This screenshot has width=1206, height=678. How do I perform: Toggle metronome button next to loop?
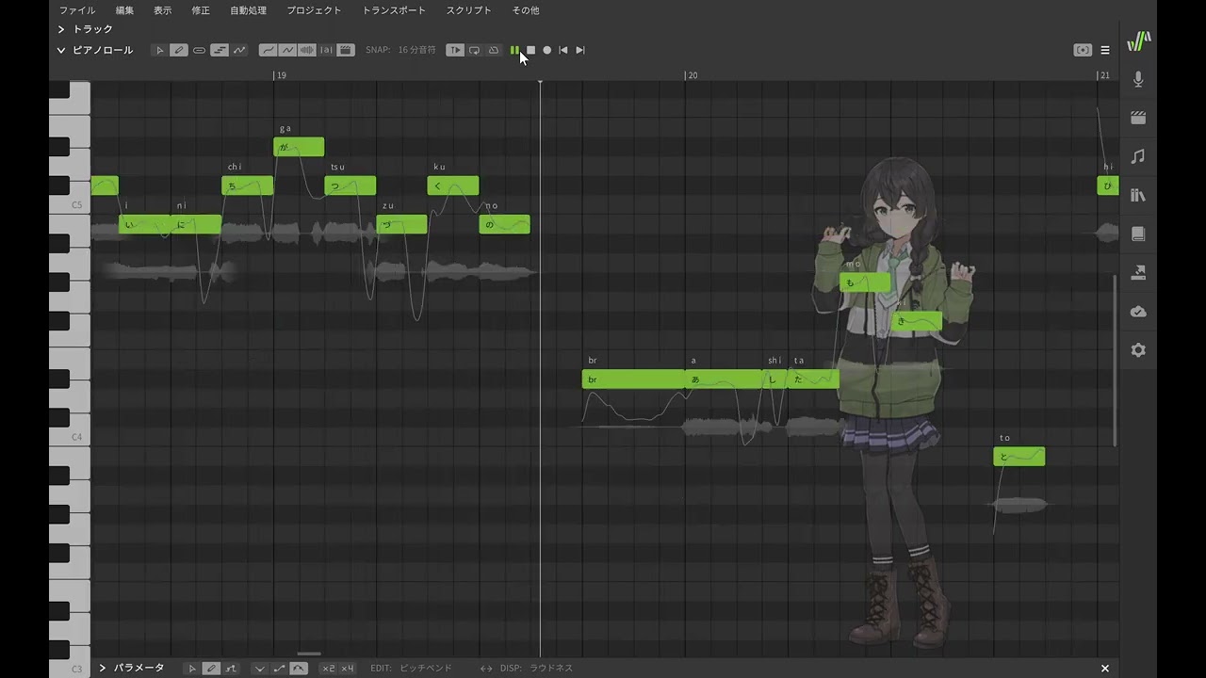pyautogui.click(x=493, y=50)
